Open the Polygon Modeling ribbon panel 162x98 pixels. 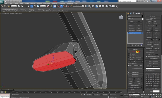pyautogui.click(x=6, y=11)
